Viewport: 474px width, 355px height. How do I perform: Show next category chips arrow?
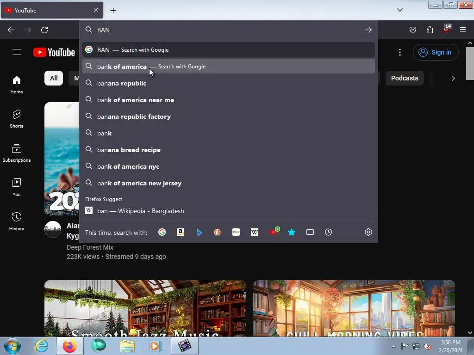click(453, 78)
